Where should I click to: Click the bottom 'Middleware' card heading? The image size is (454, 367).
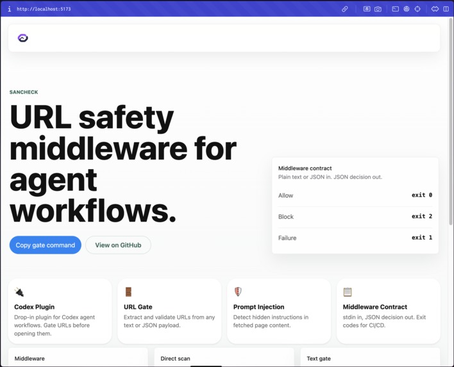tap(29, 359)
